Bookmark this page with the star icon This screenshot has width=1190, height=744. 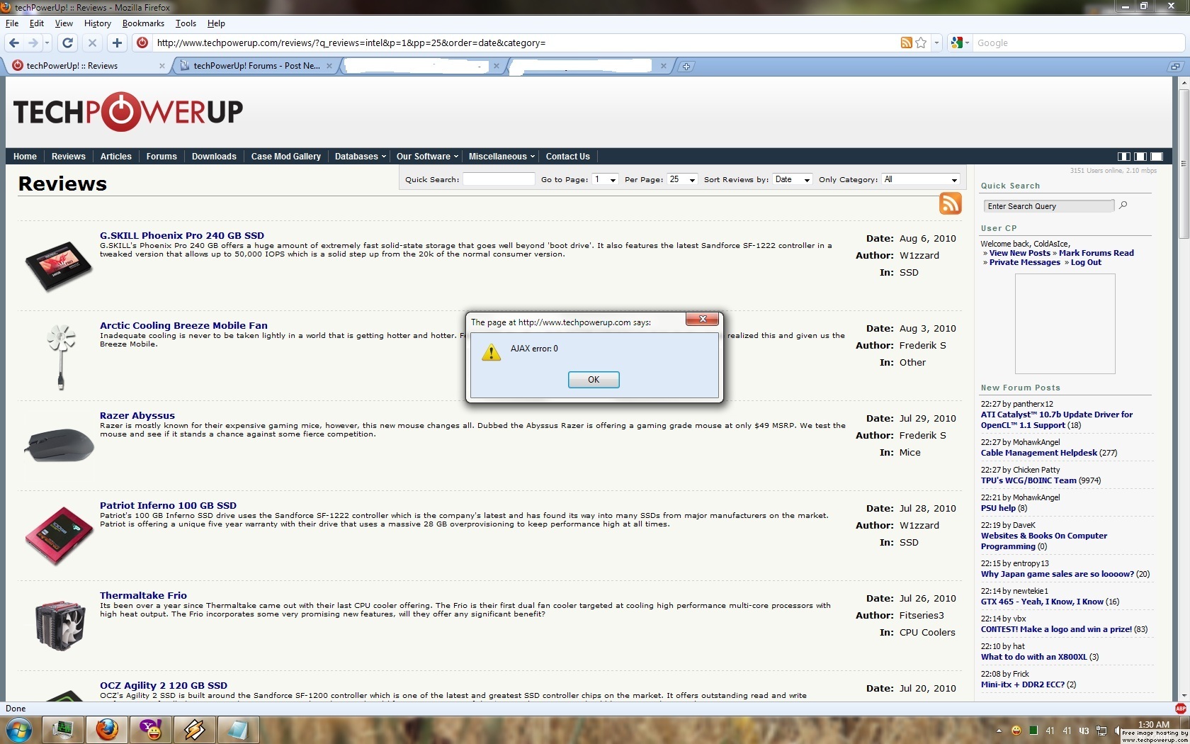(x=921, y=43)
